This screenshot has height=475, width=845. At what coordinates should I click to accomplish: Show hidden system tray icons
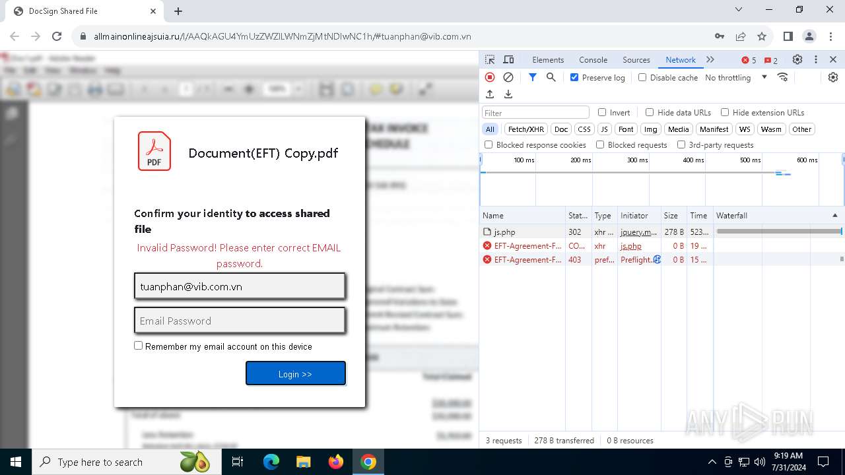pyautogui.click(x=712, y=462)
